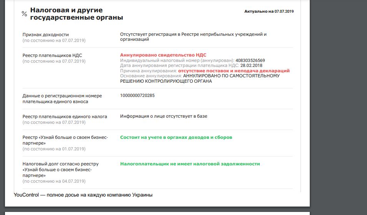The width and height of the screenshot is (367, 215).
Task: Click the percent icon beside the section heading
Action: click(24, 14)
